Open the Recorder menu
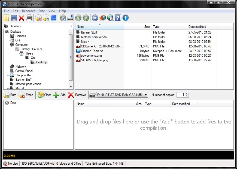The image size is (237, 169). tap(28, 11)
